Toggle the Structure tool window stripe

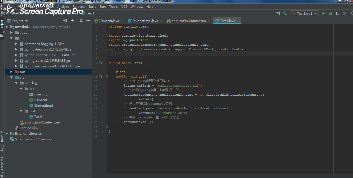pos(2,140)
